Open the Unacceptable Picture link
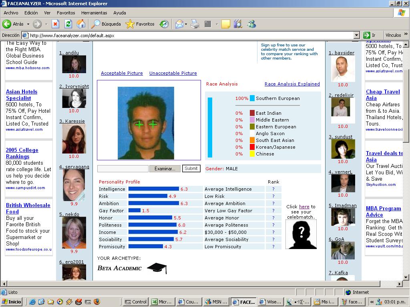The width and height of the screenshot is (410, 307). click(x=173, y=73)
